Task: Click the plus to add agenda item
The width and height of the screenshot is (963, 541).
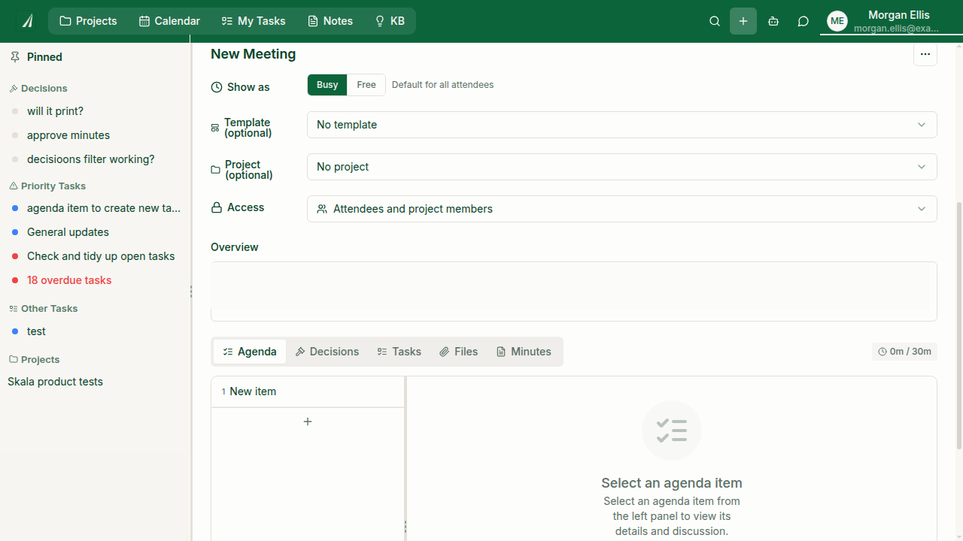Action: coord(308,422)
